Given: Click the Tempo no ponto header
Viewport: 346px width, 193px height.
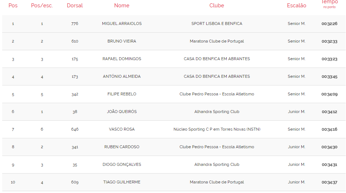Looking at the screenshot, I should [x=329, y=4].
